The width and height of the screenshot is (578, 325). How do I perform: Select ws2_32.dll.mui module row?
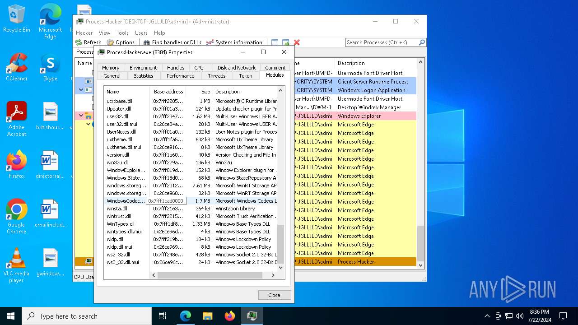coord(191,262)
